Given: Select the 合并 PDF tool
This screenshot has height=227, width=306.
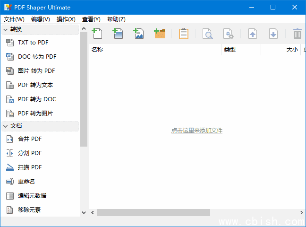Looking at the screenshot, I should tap(29, 139).
